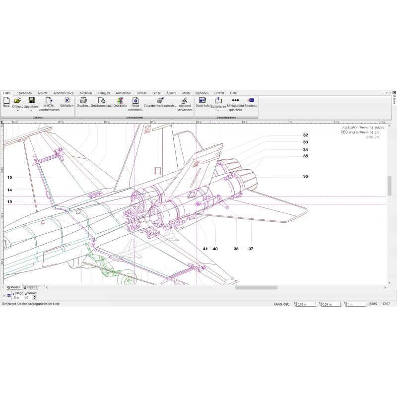Open the Datei menu tab
The height and width of the screenshot is (397, 397).
7,93
